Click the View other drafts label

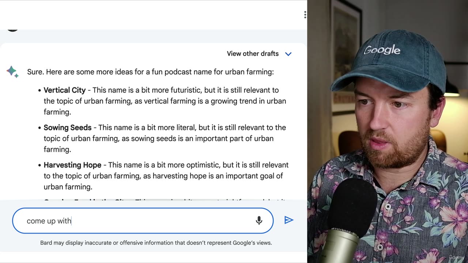click(253, 54)
